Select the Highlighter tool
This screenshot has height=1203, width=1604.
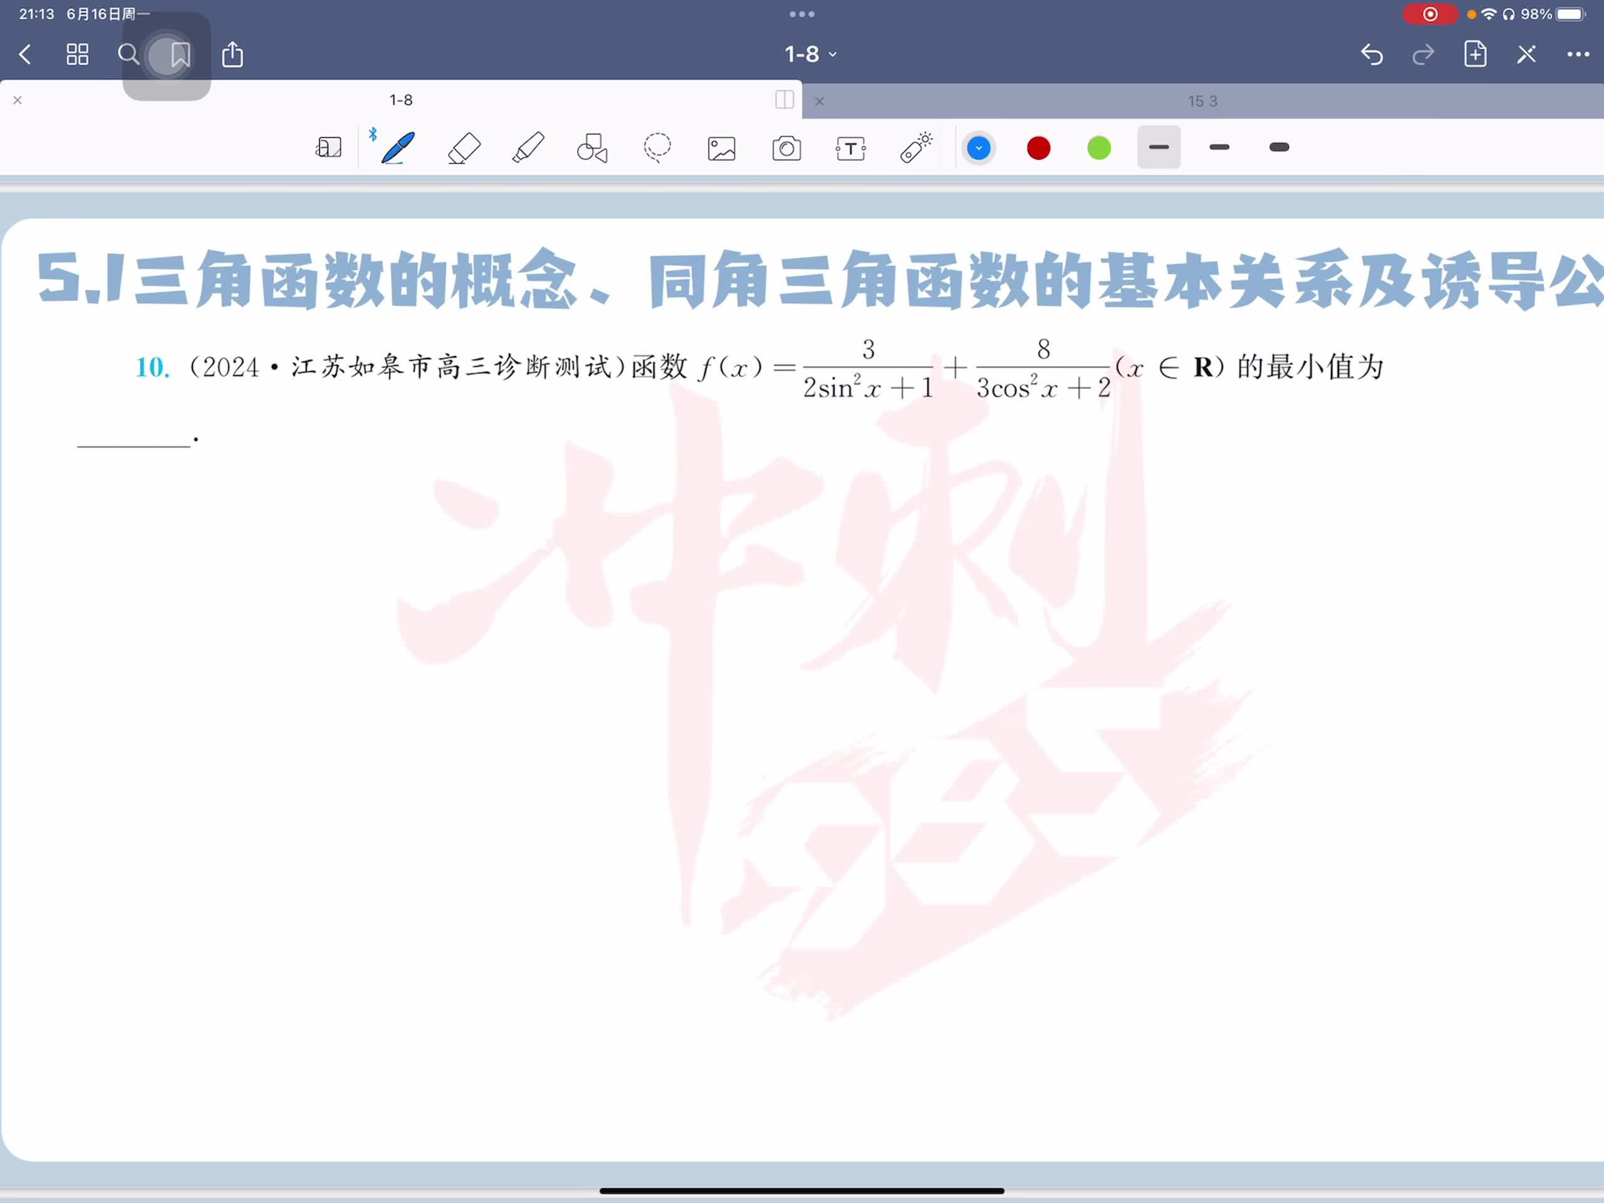click(x=528, y=148)
